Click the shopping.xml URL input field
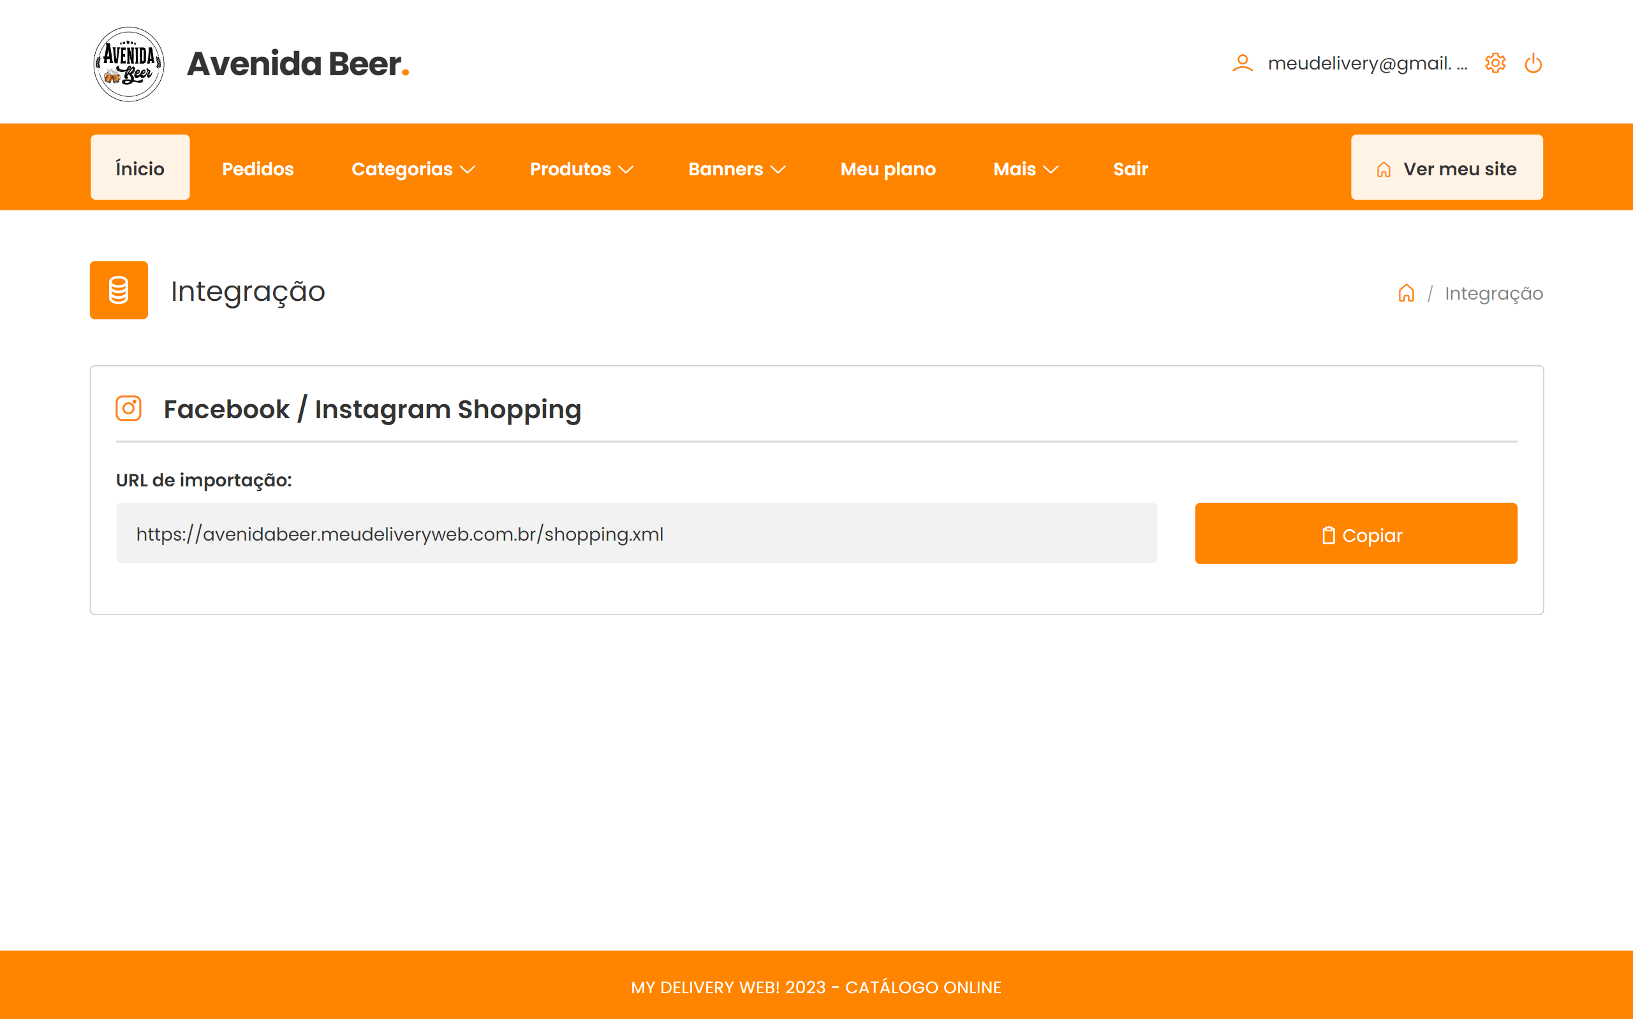 point(635,534)
